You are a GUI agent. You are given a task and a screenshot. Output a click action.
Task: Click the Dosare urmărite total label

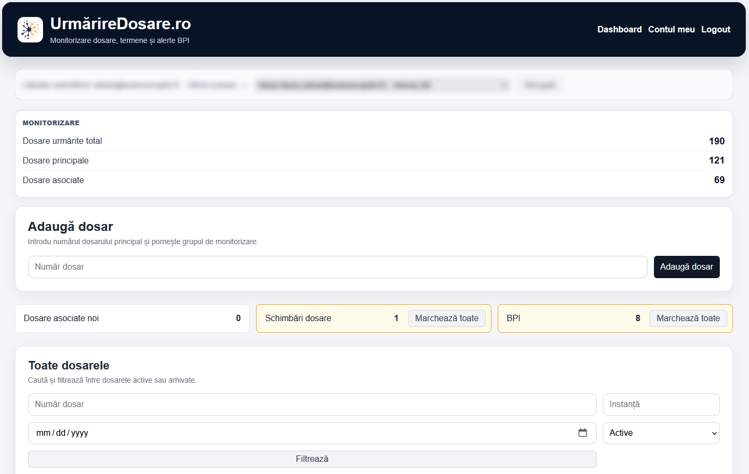(62, 141)
